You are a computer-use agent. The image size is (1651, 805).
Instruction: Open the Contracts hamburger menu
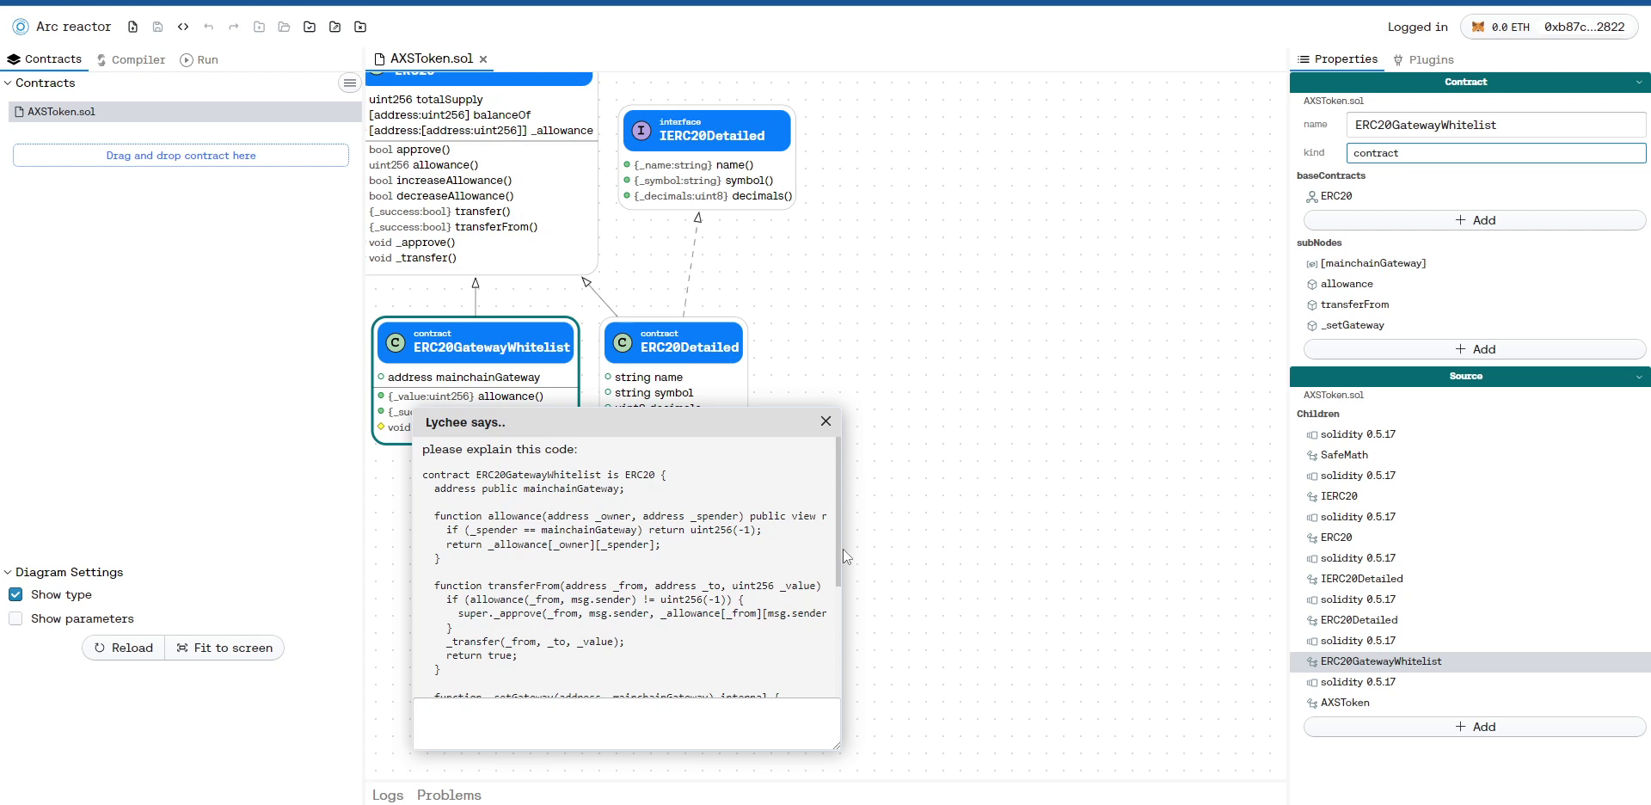[x=349, y=83]
